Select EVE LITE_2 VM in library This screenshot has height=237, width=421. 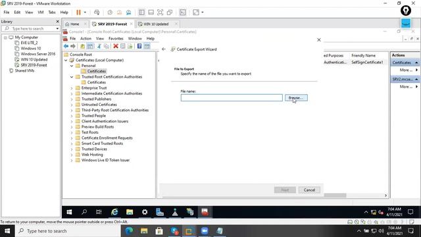(29, 43)
